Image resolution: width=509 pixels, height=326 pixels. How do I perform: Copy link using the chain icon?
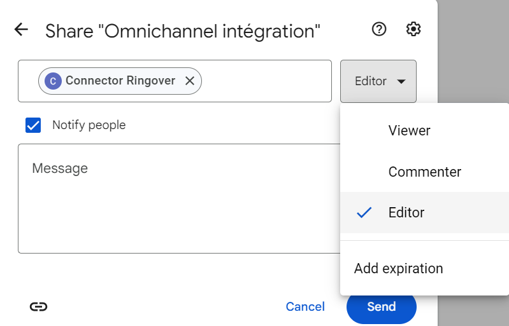[39, 306]
